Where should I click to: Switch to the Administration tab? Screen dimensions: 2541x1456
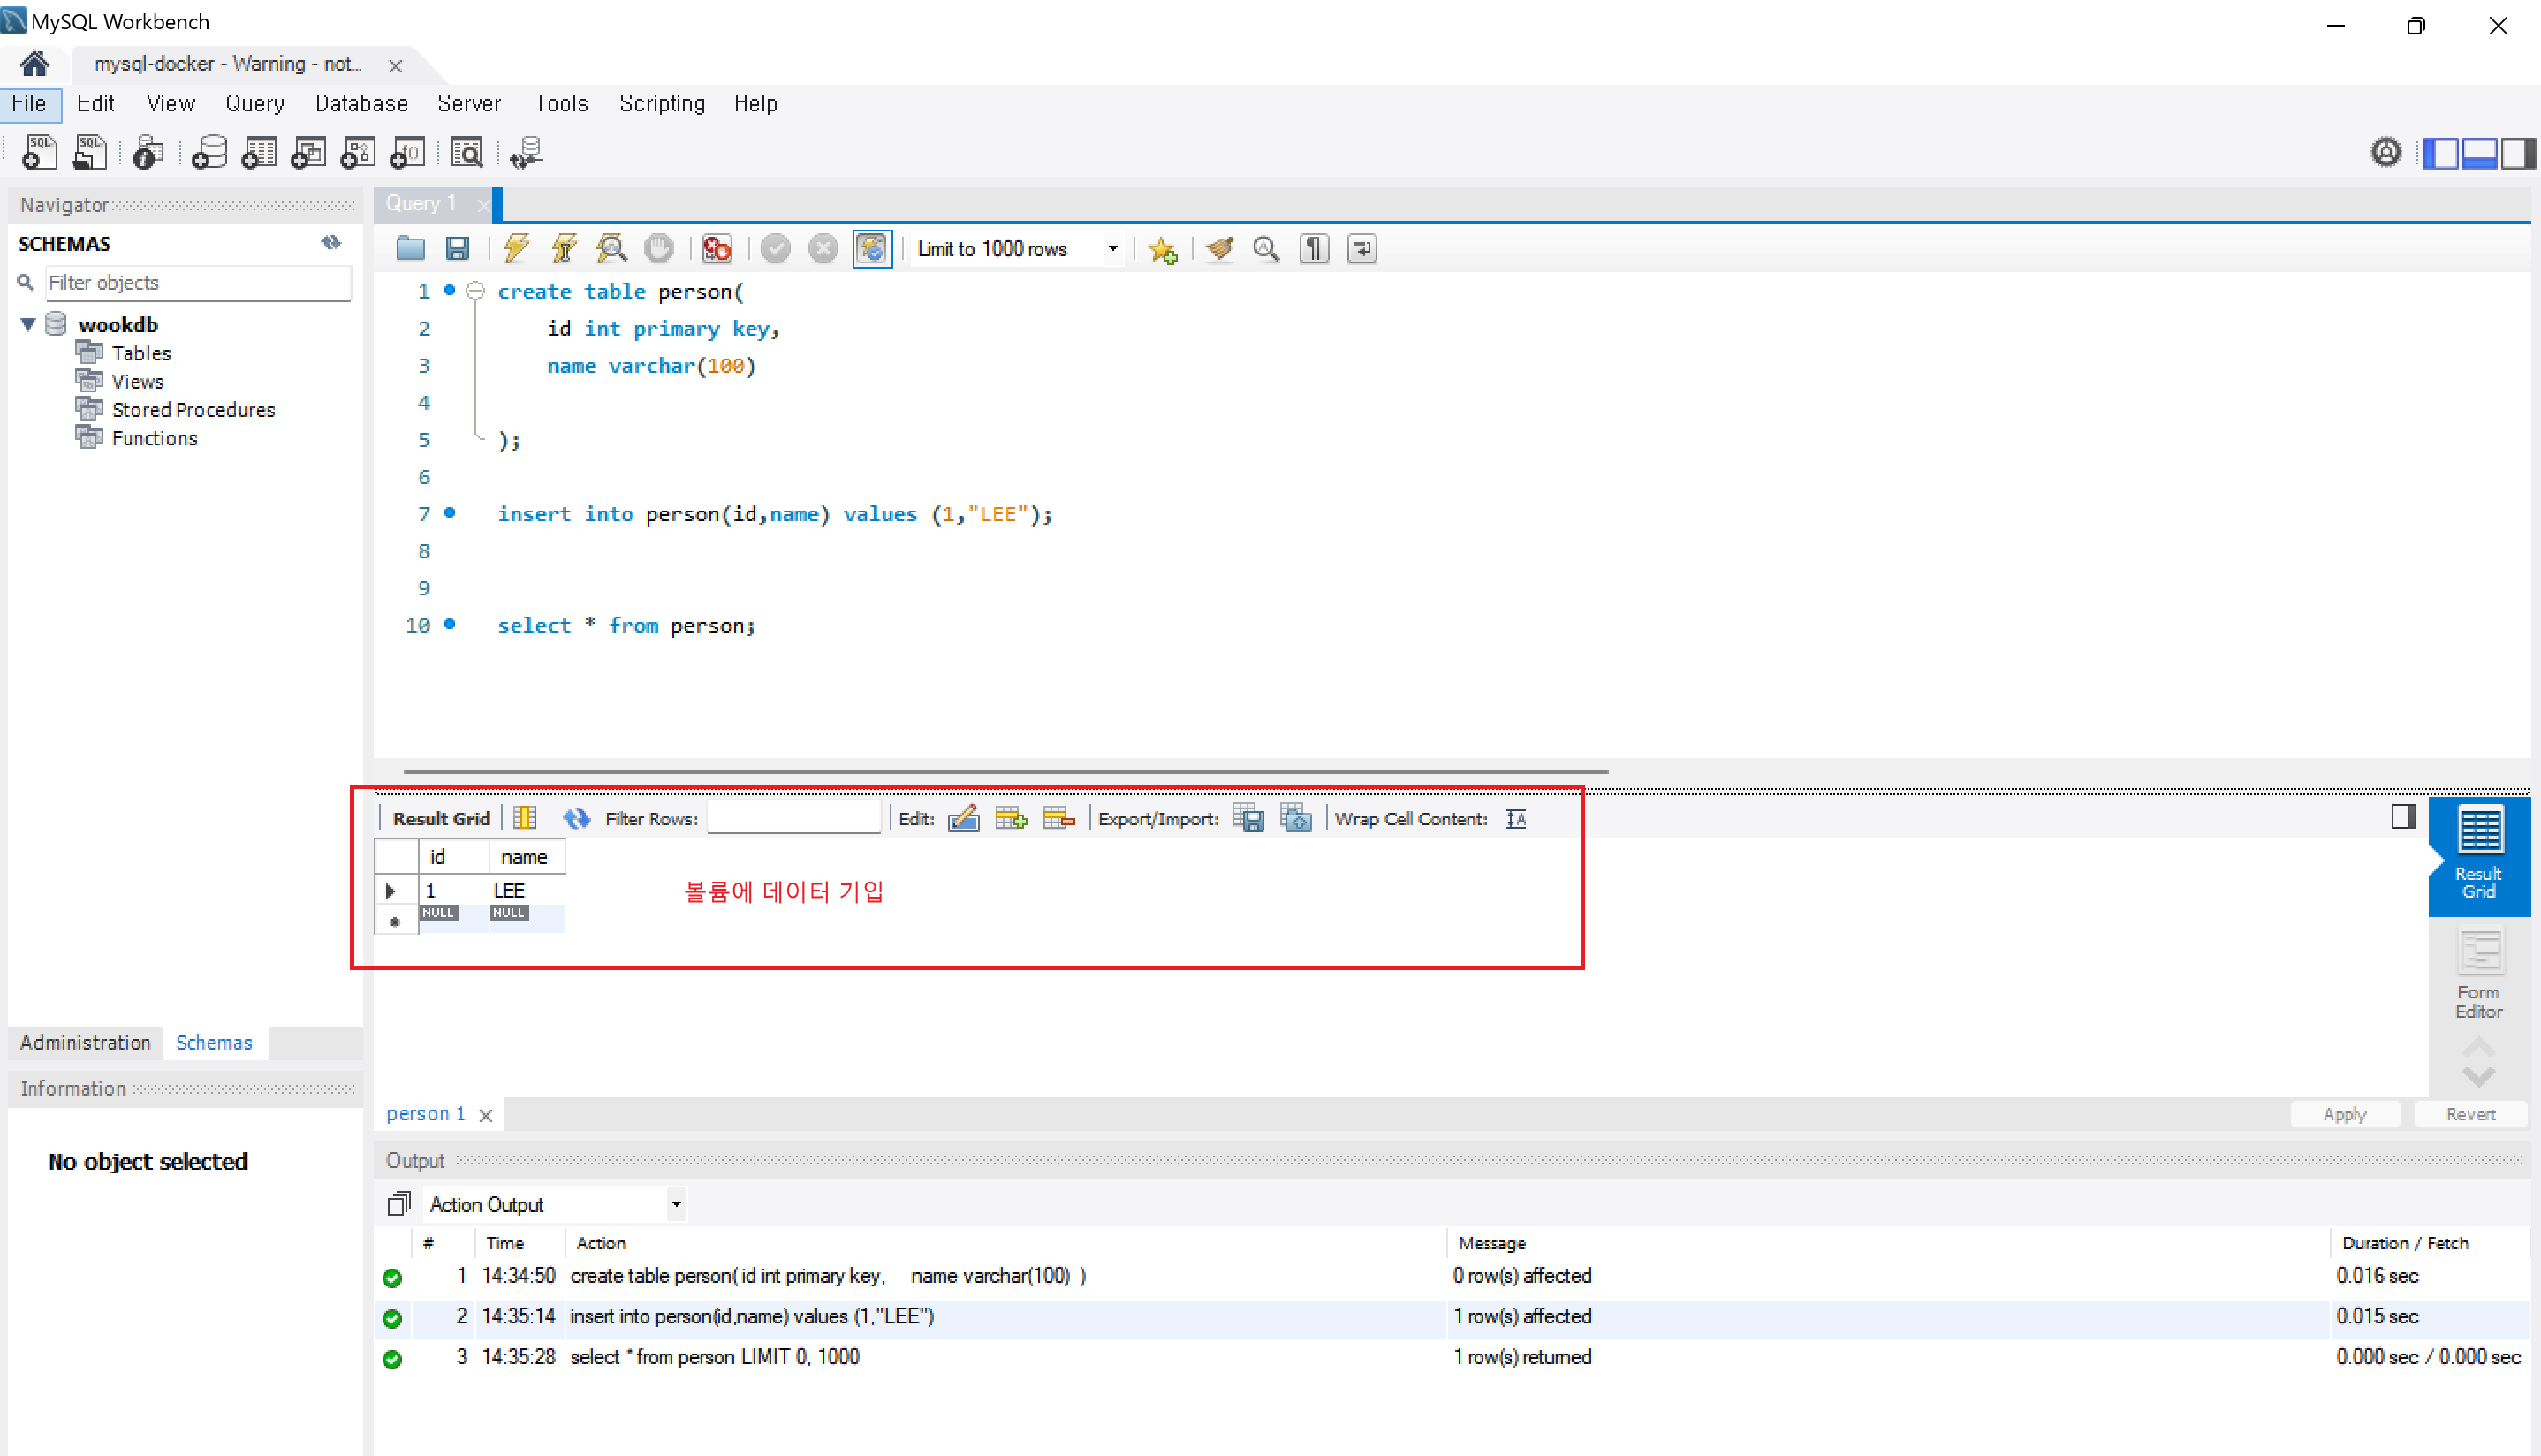pyautogui.click(x=85, y=1042)
